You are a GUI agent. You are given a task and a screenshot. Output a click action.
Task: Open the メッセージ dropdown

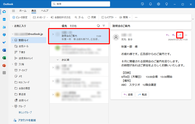[x=40, y=17]
